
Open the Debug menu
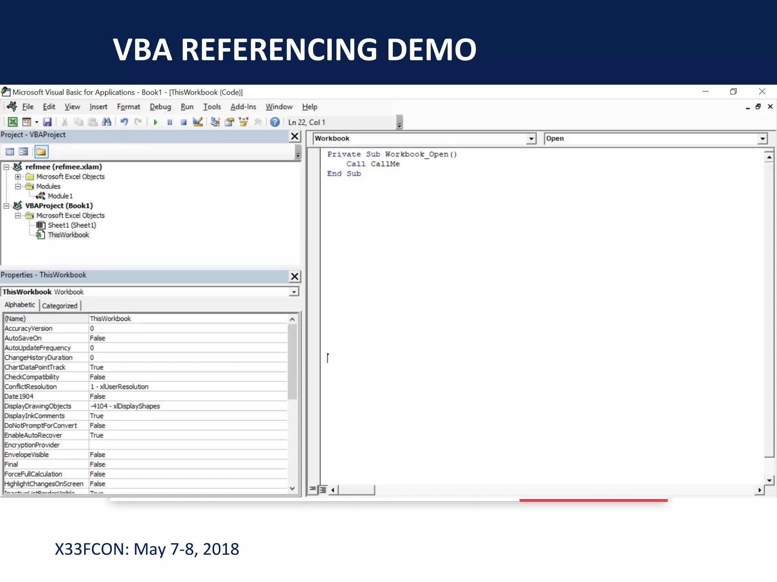(x=160, y=107)
